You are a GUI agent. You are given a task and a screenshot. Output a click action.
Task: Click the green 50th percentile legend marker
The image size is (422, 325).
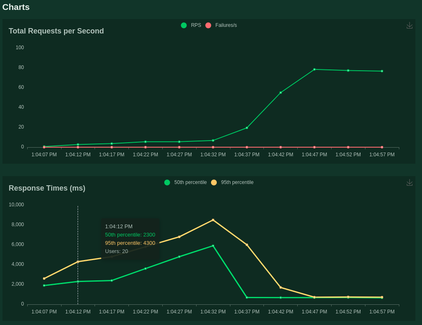[168, 182]
